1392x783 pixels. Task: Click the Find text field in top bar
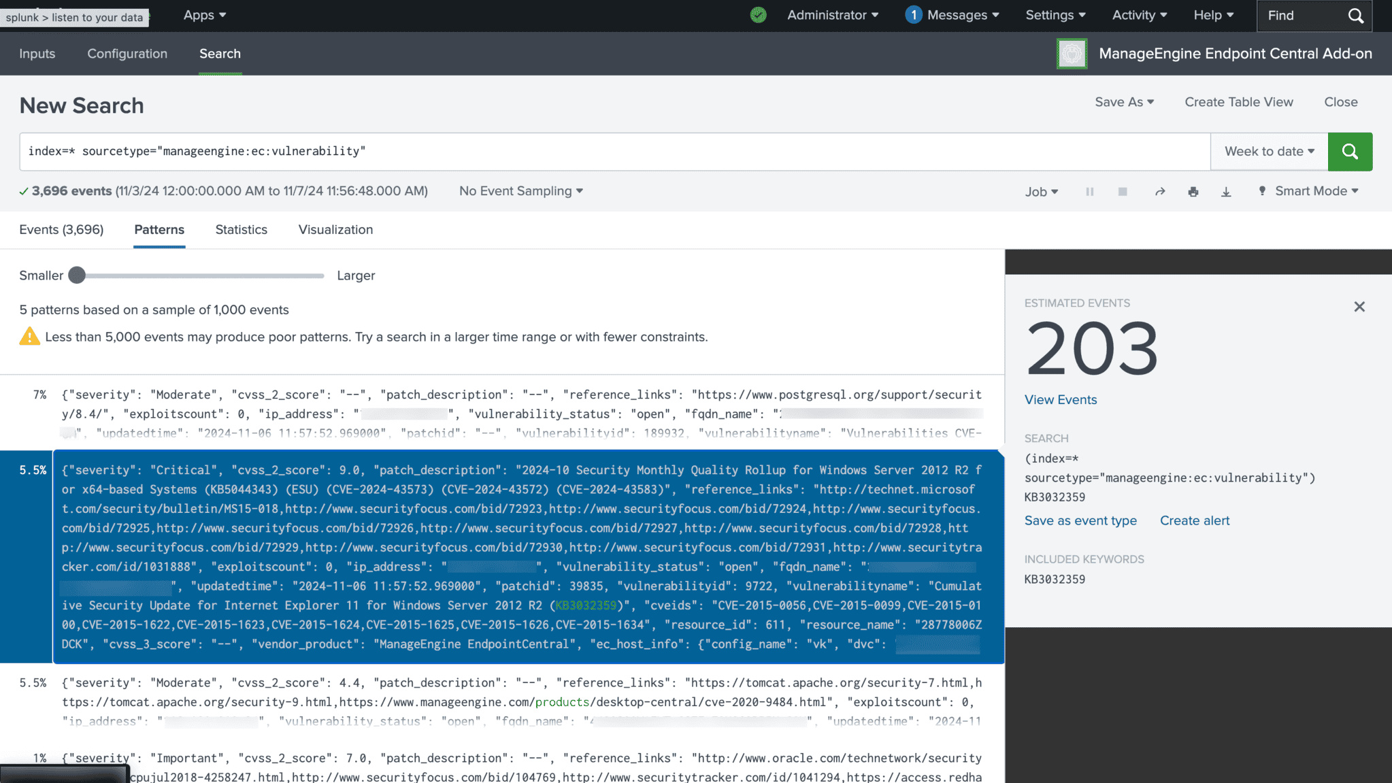[1302, 16]
